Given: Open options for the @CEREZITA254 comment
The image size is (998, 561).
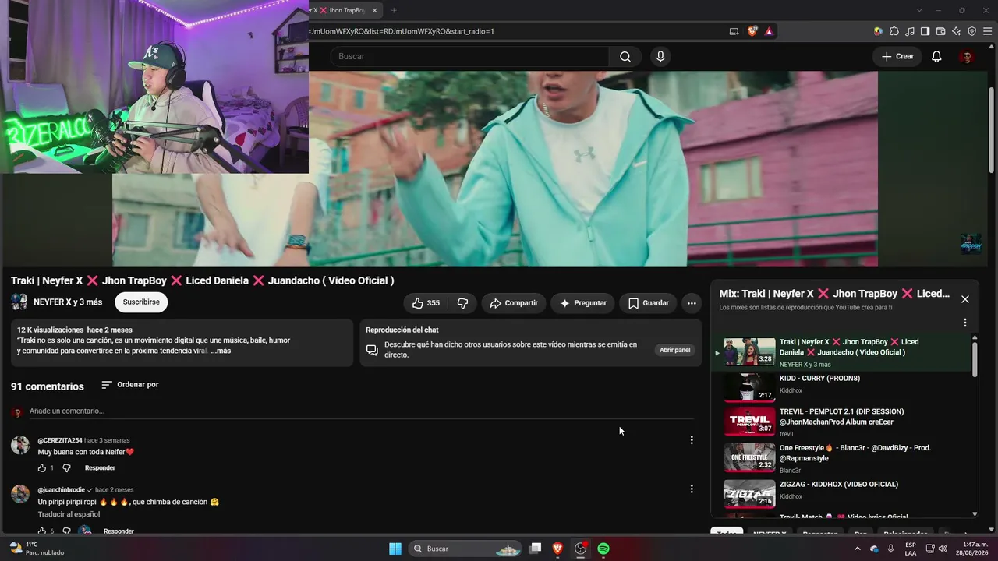Looking at the screenshot, I should point(692,440).
